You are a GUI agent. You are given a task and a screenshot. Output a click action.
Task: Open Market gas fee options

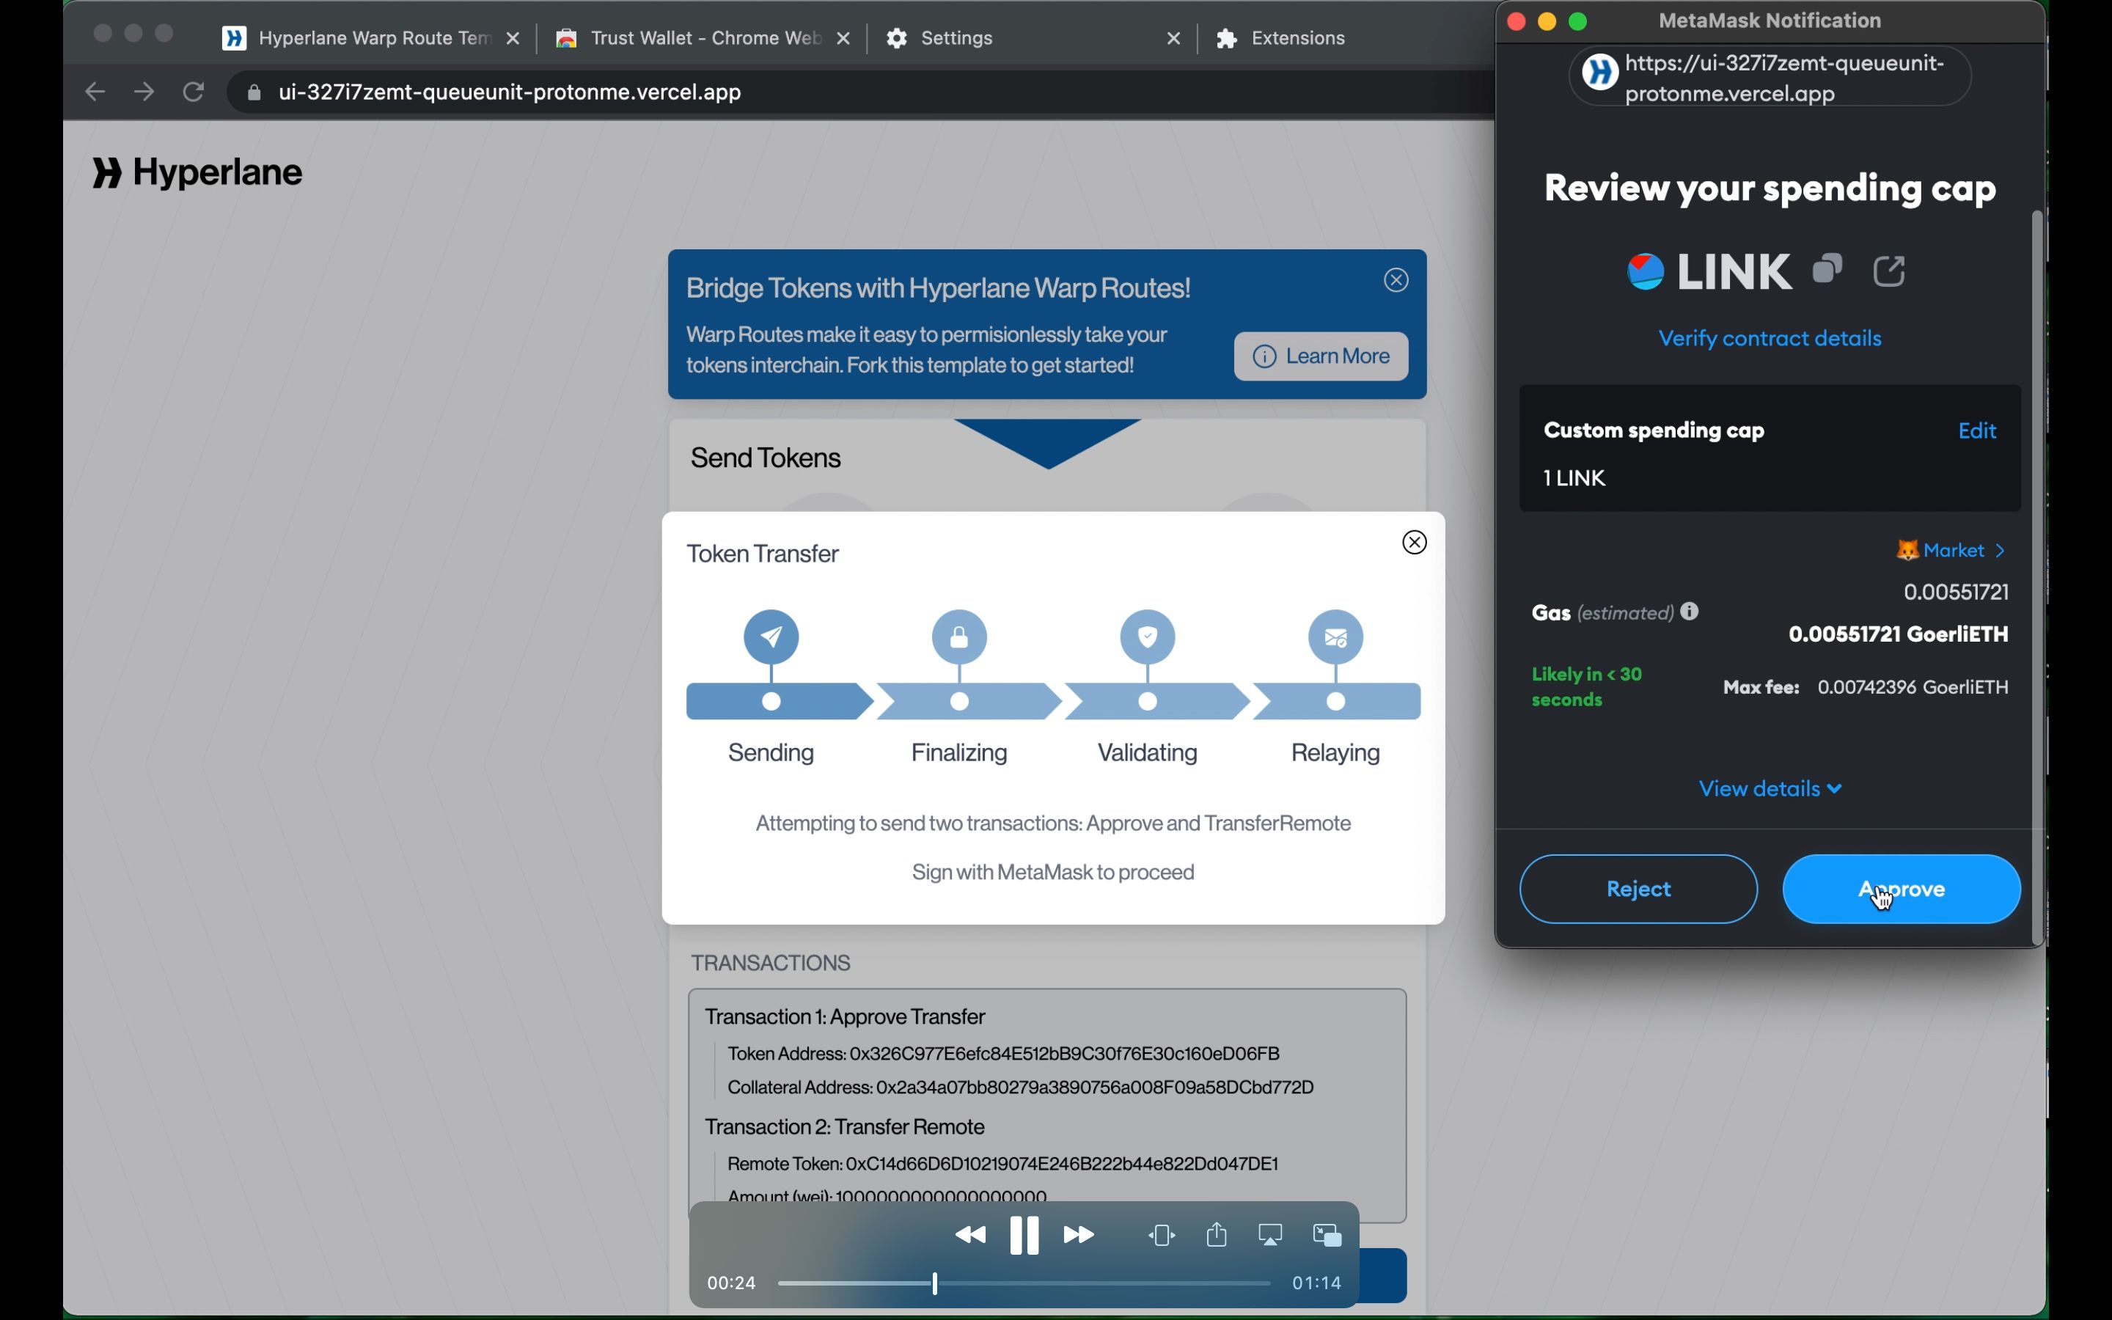click(x=1951, y=551)
